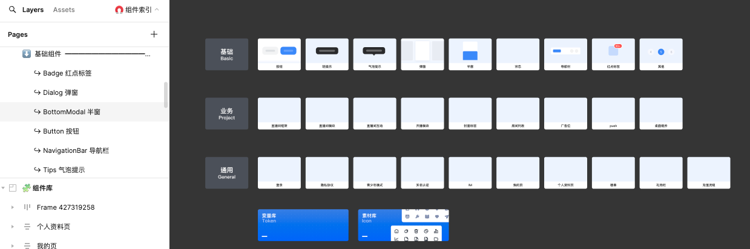The width and height of the screenshot is (750, 249).
Task: Click the pages list scrollbar
Action: [166, 95]
